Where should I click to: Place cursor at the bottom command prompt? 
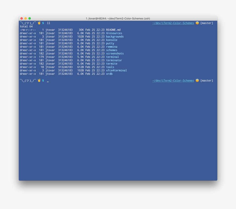48,81
